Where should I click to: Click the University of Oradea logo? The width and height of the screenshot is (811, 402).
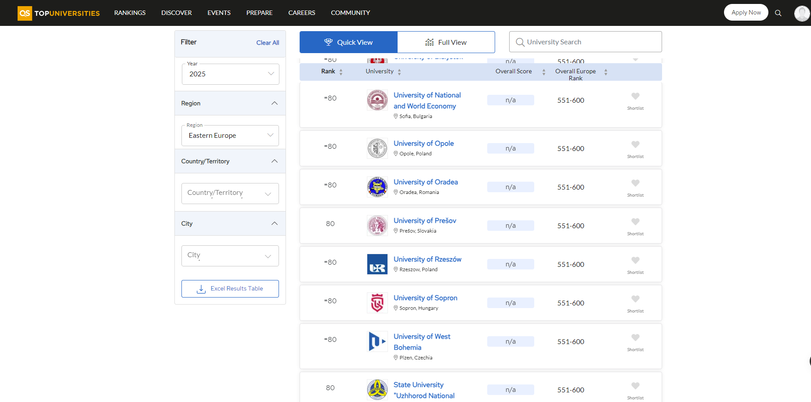[x=377, y=187]
